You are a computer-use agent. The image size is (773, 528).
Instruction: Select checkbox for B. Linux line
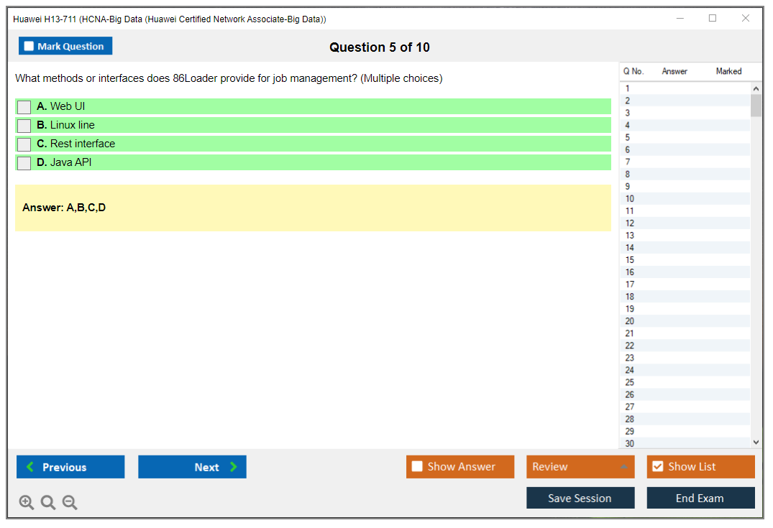tap(24, 126)
